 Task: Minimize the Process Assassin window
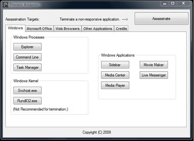(165, 4)
